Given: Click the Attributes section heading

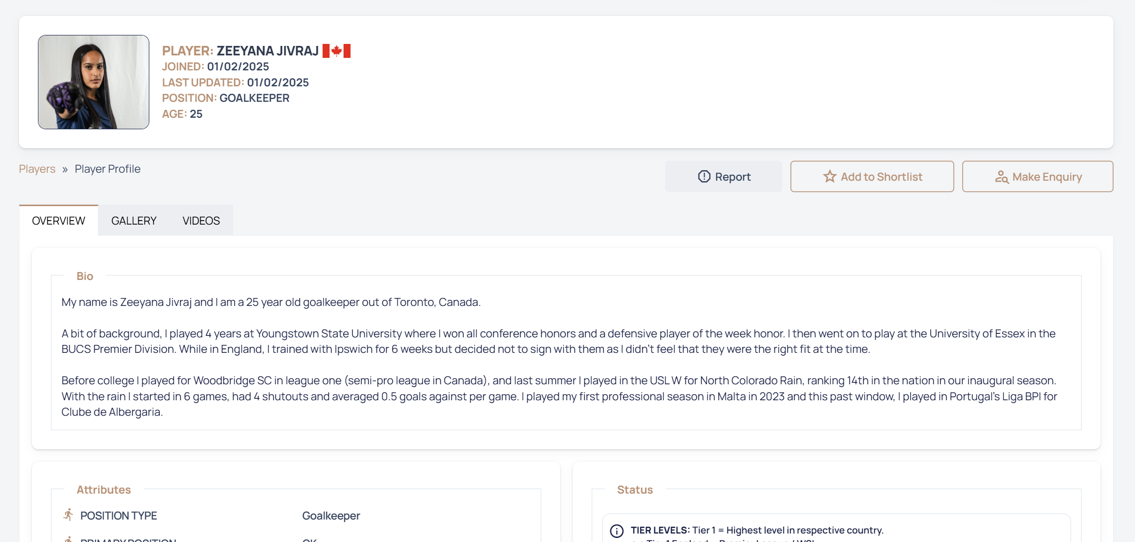Looking at the screenshot, I should pos(104,490).
